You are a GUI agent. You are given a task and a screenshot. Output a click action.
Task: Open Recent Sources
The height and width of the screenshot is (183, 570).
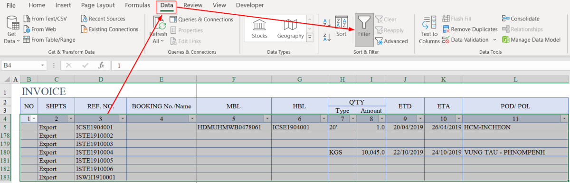pyautogui.click(x=103, y=19)
